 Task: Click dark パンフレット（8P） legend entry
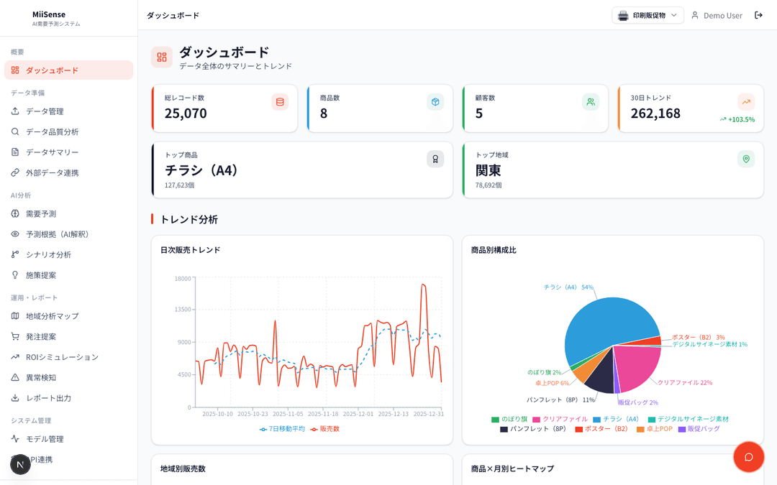(x=532, y=429)
